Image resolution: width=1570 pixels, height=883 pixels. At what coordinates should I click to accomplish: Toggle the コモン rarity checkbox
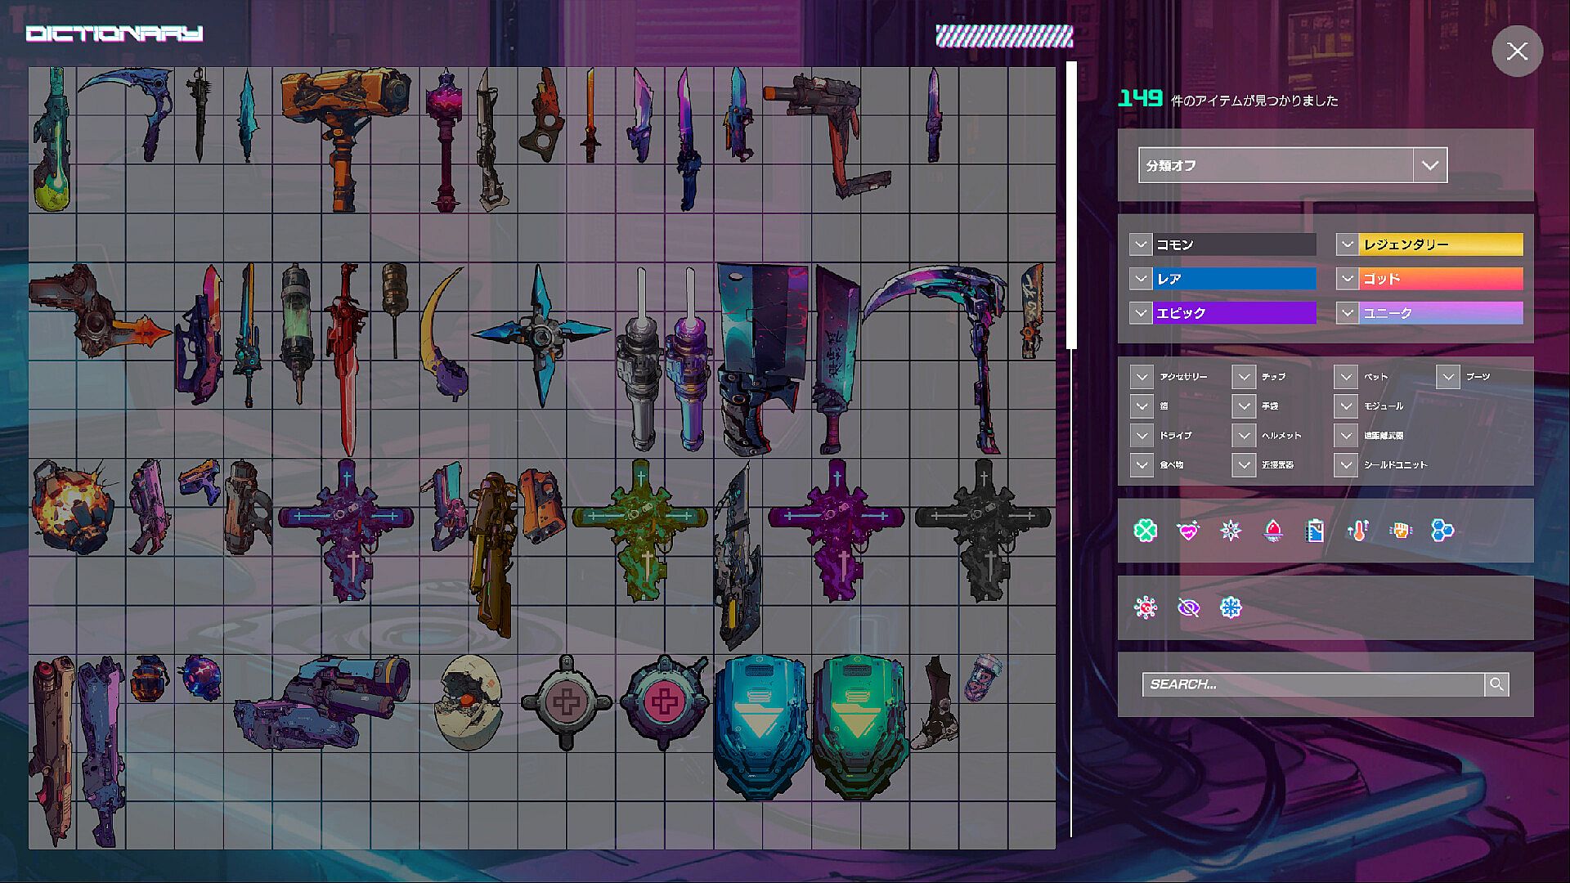pos(1141,244)
